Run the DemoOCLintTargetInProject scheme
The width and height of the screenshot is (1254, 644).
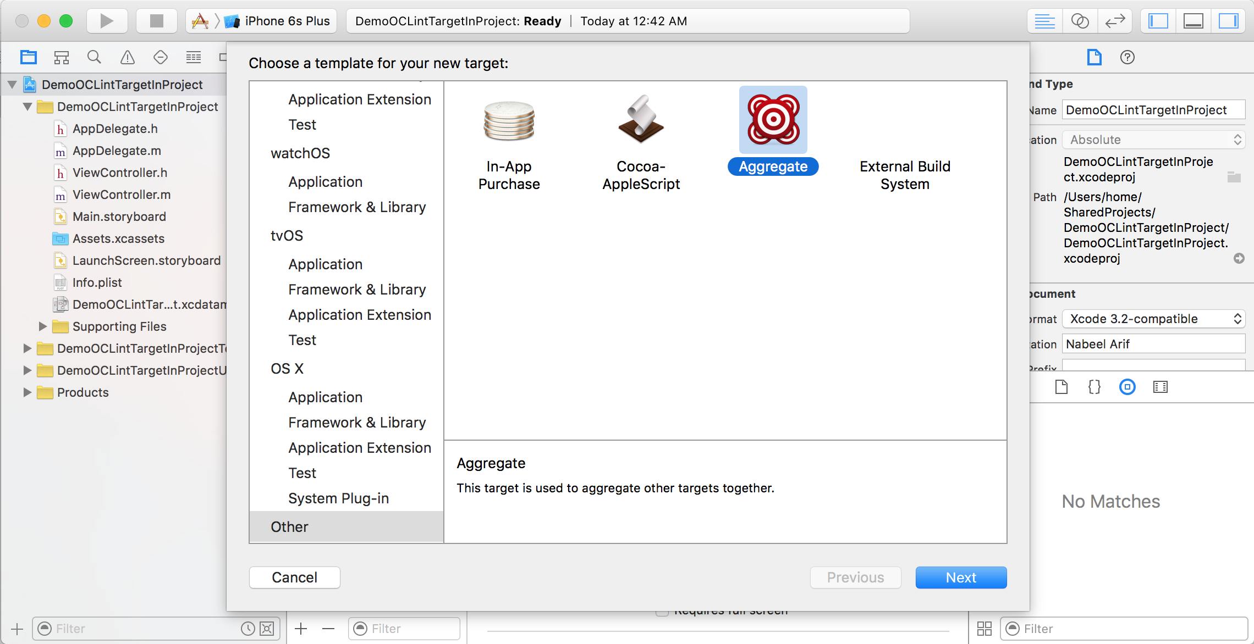pyautogui.click(x=106, y=20)
